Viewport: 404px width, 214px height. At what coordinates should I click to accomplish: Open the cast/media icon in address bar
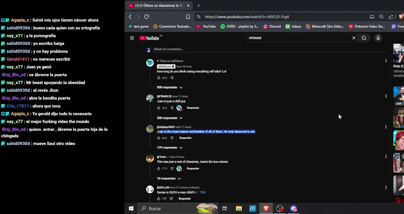click(x=372, y=17)
